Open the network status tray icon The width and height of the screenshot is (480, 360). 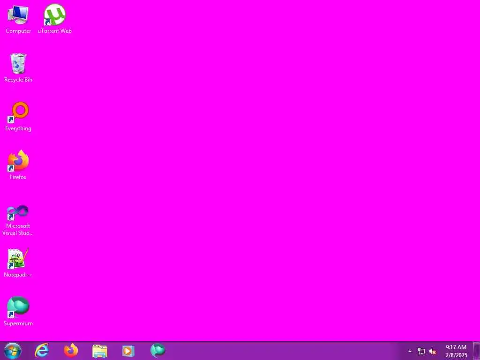pyautogui.click(x=421, y=352)
